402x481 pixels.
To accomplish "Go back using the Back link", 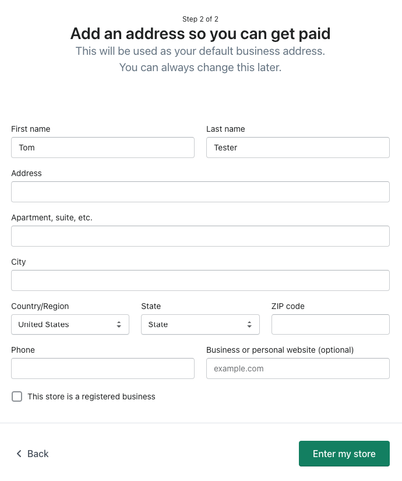I will click(33, 454).
